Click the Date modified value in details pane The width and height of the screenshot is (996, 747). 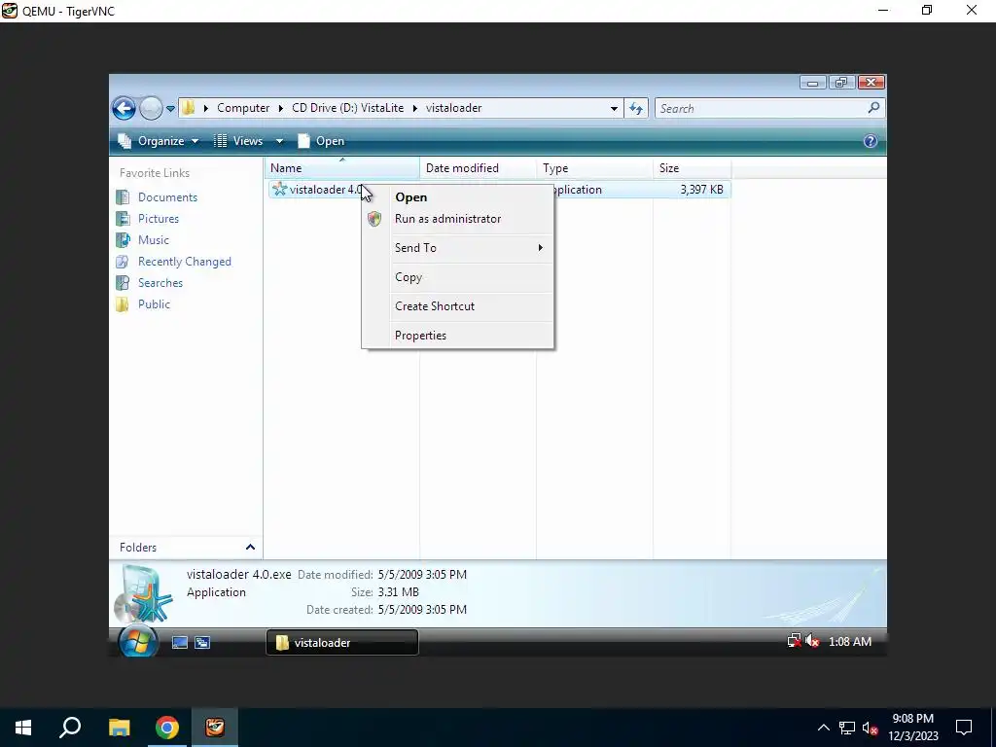pyautogui.click(x=422, y=575)
